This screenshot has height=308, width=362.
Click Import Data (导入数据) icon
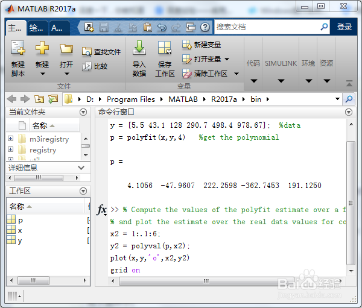(x=139, y=48)
